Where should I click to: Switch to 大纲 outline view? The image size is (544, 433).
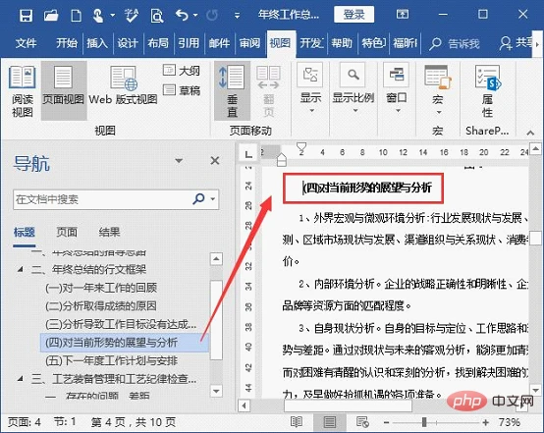click(182, 71)
